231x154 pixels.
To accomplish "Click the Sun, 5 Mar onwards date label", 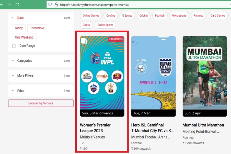I will (x=97, y=113).
